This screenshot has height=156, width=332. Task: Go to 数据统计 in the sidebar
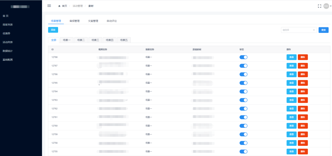click(x=8, y=51)
